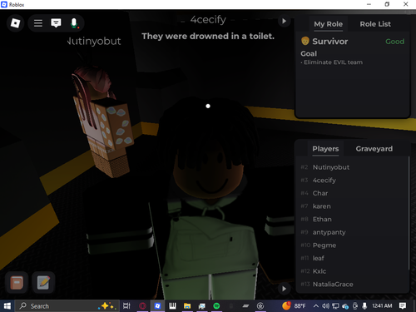Open the weather widget showing 88°F
The width and height of the screenshot is (416, 312).
294,305
